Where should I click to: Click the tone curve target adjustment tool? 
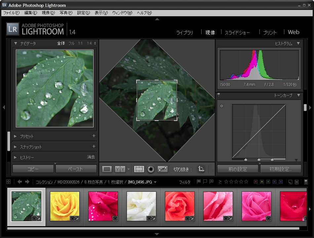[221, 106]
